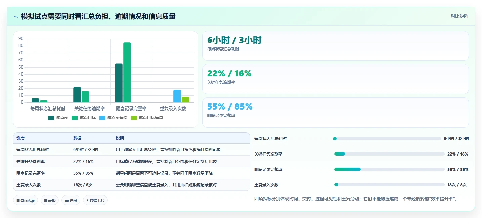This screenshot has width=482, height=218.
Task: Click the header title 模拟试点需要同时看汇总负担
Action: pyautogui.click(x=98, y=17)
